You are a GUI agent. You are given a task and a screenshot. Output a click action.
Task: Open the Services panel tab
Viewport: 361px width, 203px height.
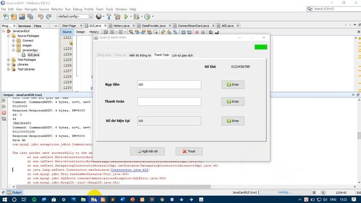tap(24, 26)
